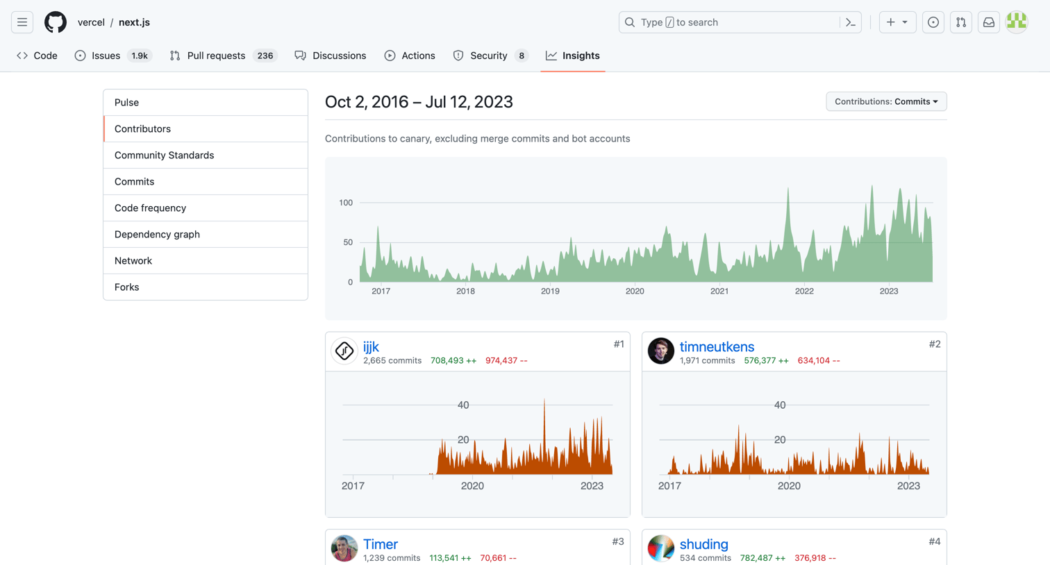Select Contributors in the sidebar
Screen dimensions: 1050x565
[206, 129]
